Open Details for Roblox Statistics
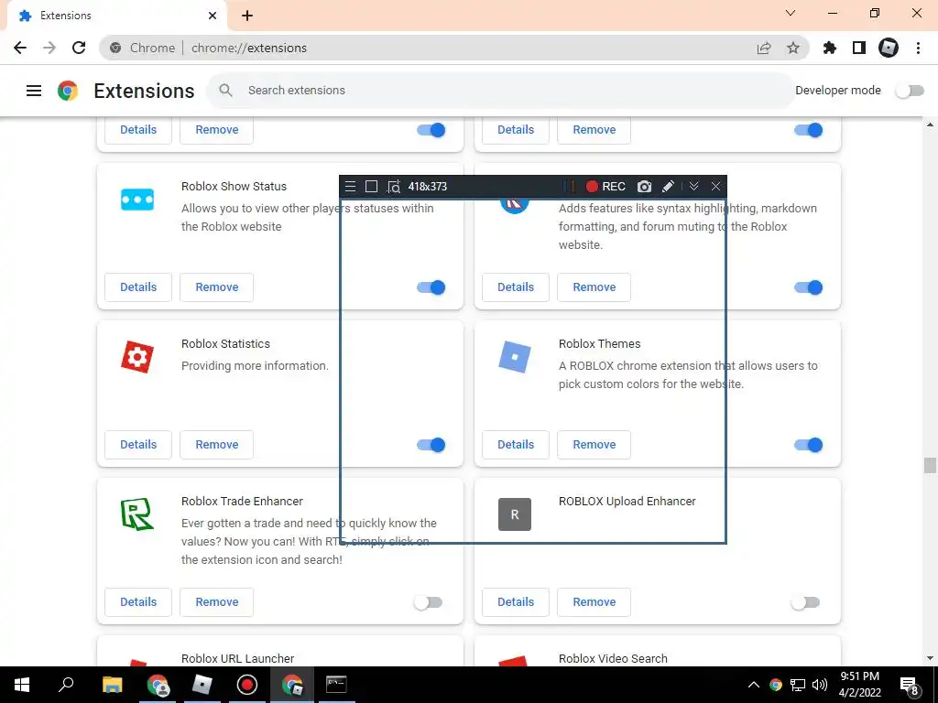The width and height of the screenshot is (938, 703). coord(138,444)
